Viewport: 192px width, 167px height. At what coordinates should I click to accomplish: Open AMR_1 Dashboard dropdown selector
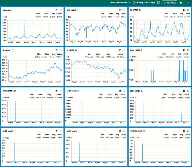tap(120, 3)
